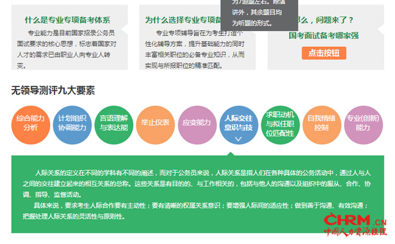Choose the 举止仪表 circle
The image size is (395, 244).
[x=155, y=125]
